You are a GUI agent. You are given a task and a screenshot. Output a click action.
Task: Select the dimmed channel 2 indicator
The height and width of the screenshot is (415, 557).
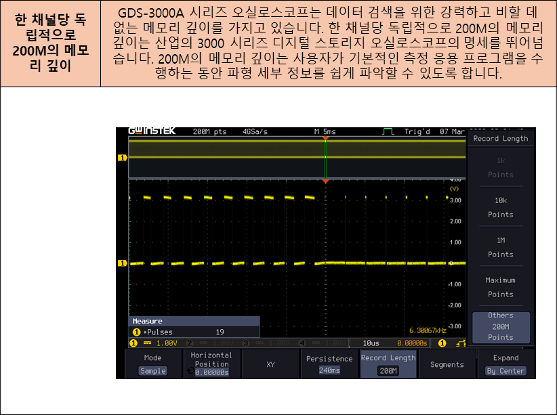tap(210, 343)
